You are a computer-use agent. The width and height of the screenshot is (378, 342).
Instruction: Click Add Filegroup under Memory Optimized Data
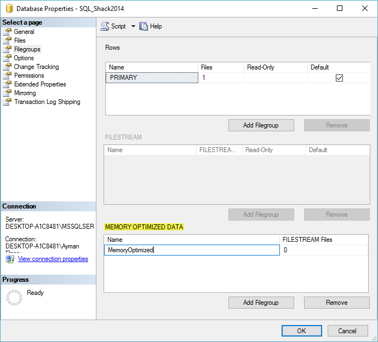click(261, 303)
